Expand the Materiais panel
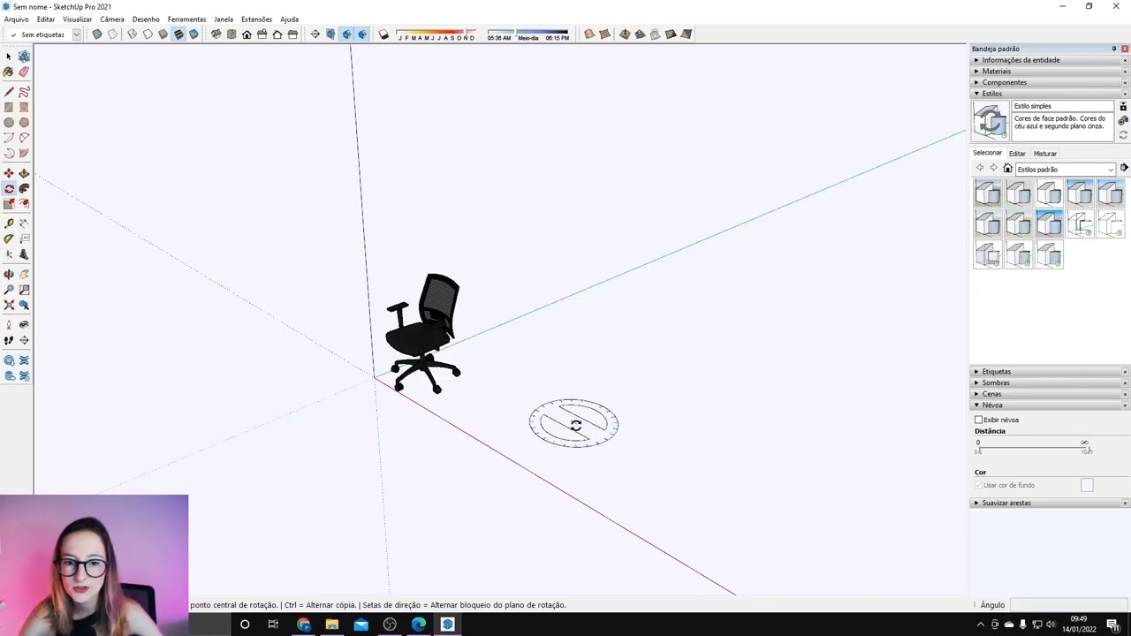The width and height of the screenshot is (1131, 636). tap(1050, 71)
